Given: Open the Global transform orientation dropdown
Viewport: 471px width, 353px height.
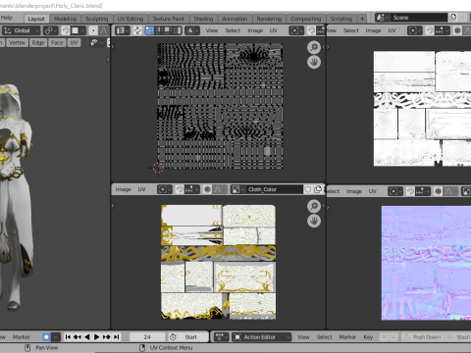Looking at the screenshot, I should [x=22, y=30].
